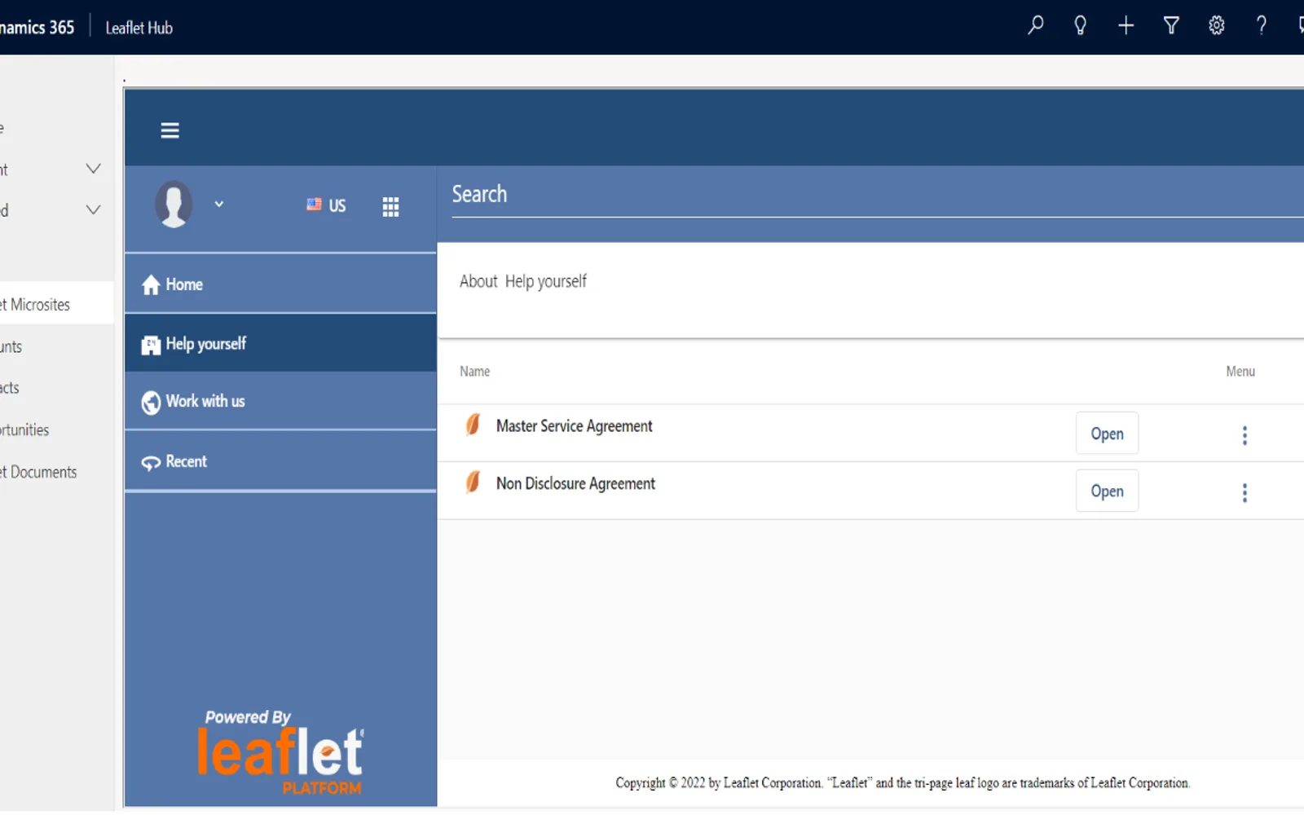
Task: Open the lightbulb assistant icon
Action: (1080, 26)
